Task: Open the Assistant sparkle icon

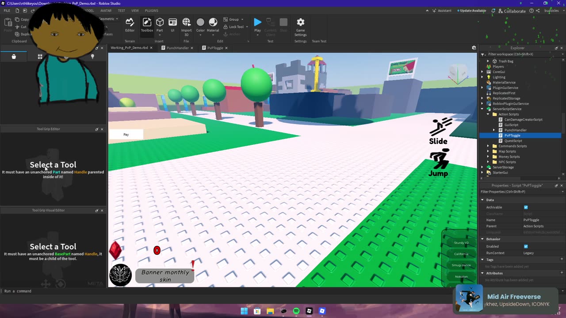Action: click(433, 11)
